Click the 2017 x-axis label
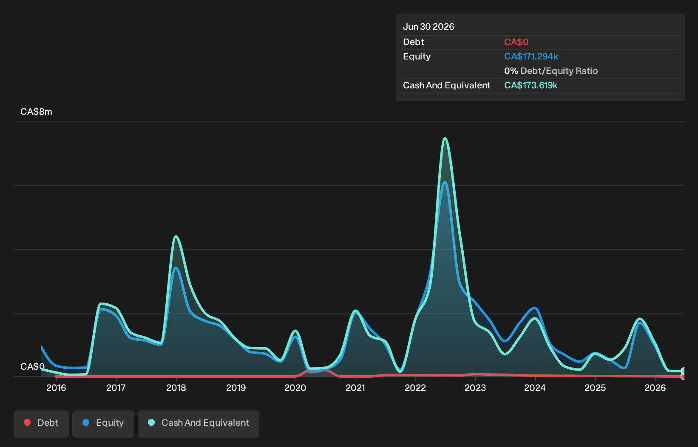 click(x=116, y=388)
